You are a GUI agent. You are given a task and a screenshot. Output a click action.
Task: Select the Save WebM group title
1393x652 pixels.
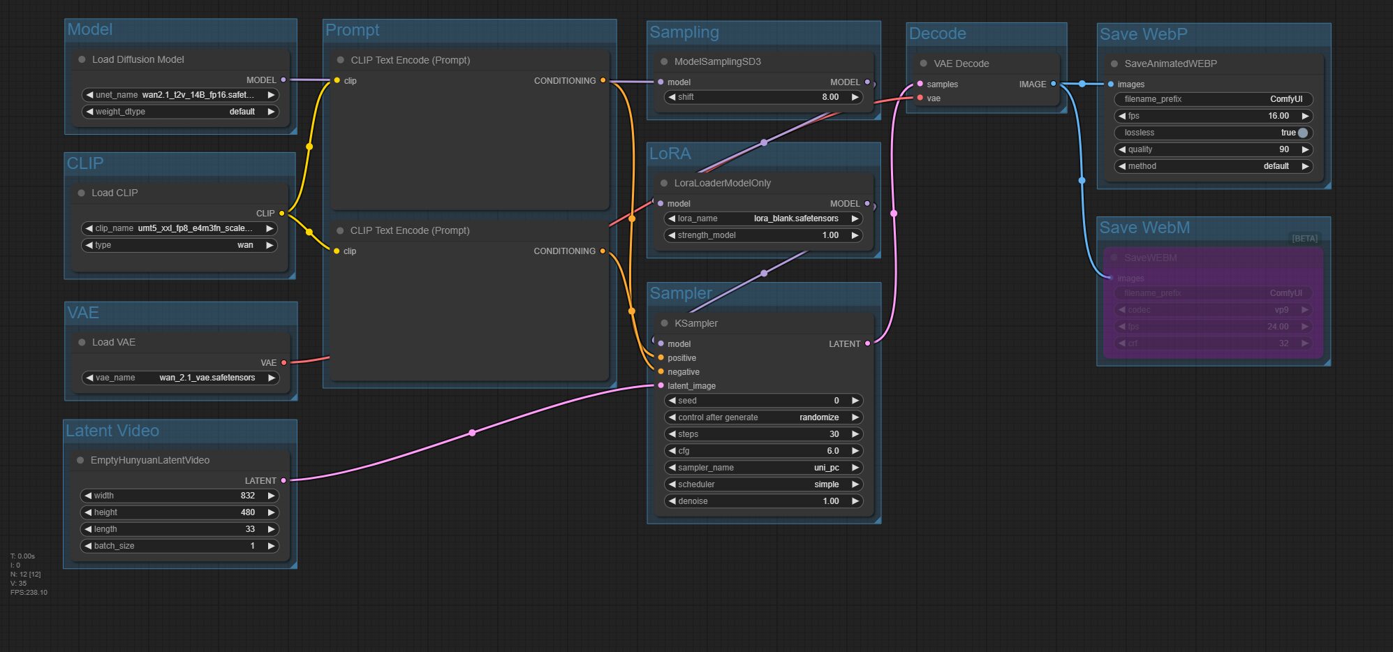click(x=1144, y=228)
